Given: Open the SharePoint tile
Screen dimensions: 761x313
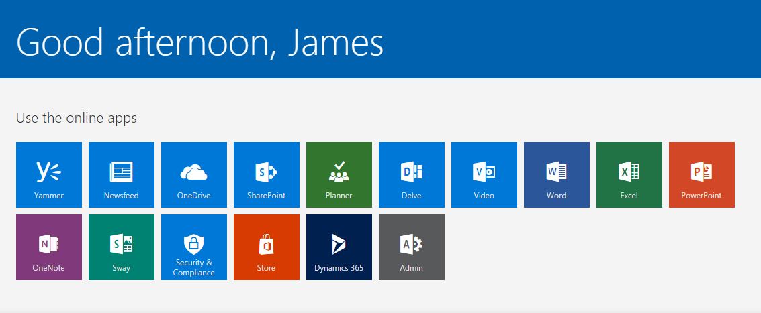Looking at the screenshot, I should point(267,175).
